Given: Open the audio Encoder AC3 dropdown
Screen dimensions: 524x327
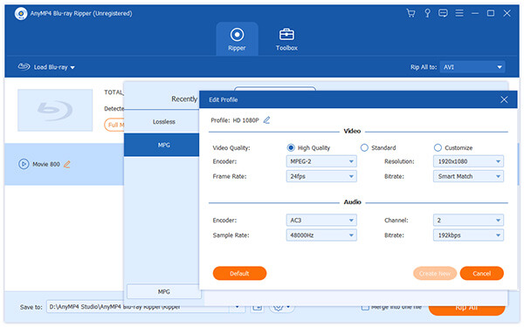Looking at the screenshot, I should (321, 221).
